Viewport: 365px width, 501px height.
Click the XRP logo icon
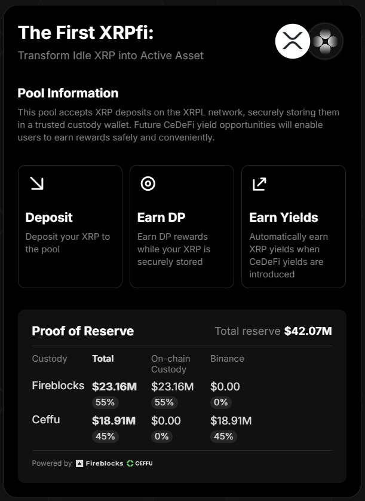(293, 41)
